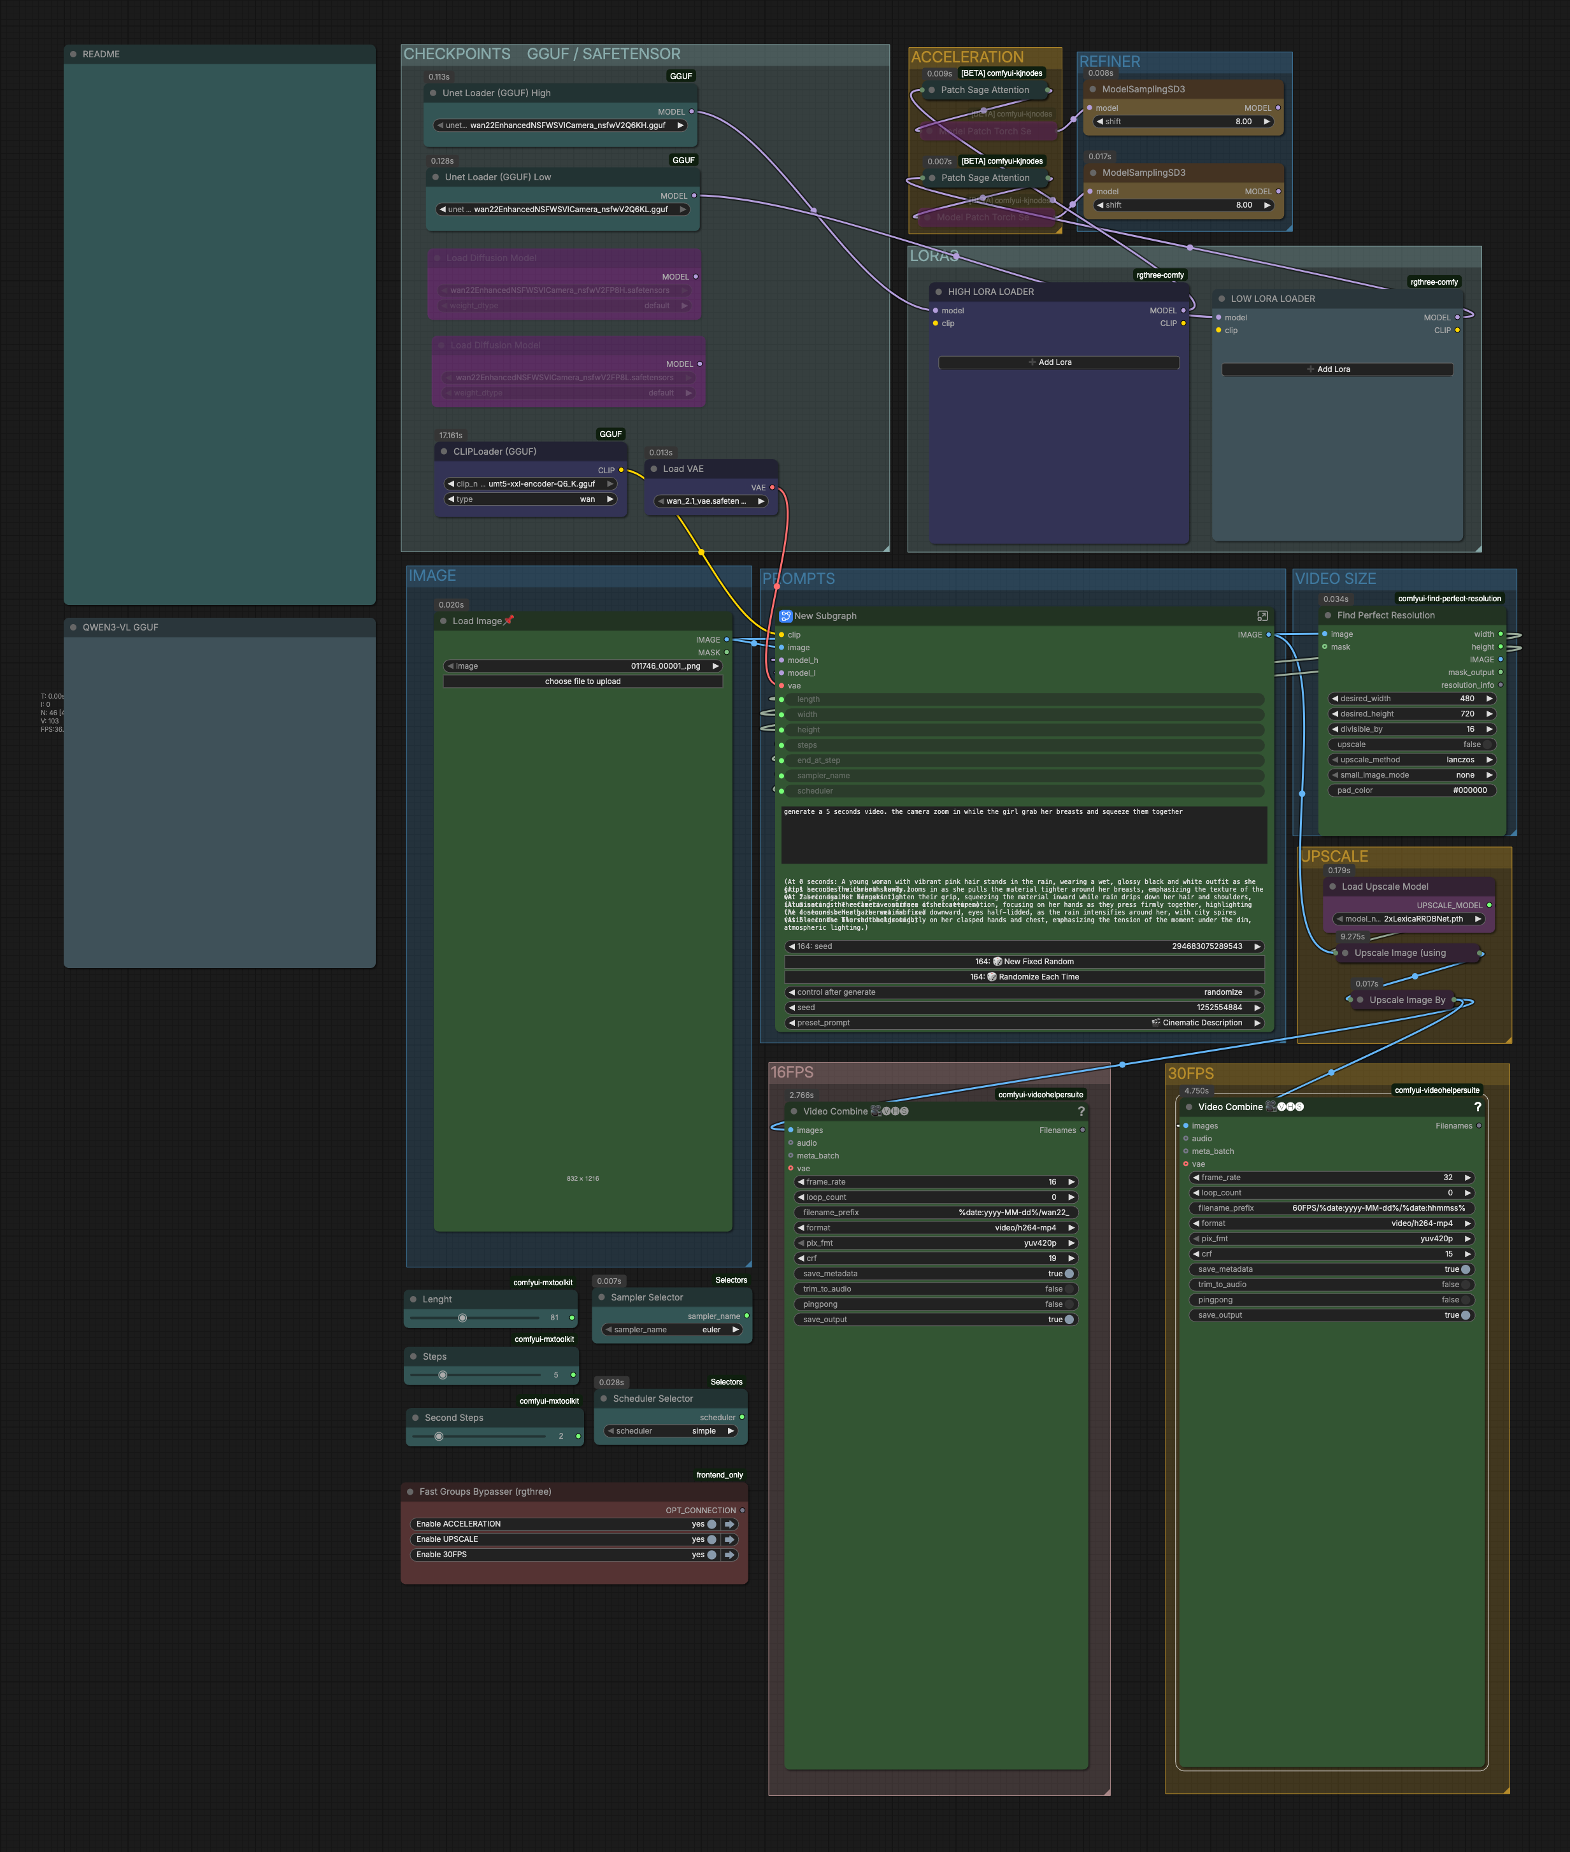Open help on 30FPS Video Combine node
Viewport: 1570px width, 1852px height.
1478,1107
